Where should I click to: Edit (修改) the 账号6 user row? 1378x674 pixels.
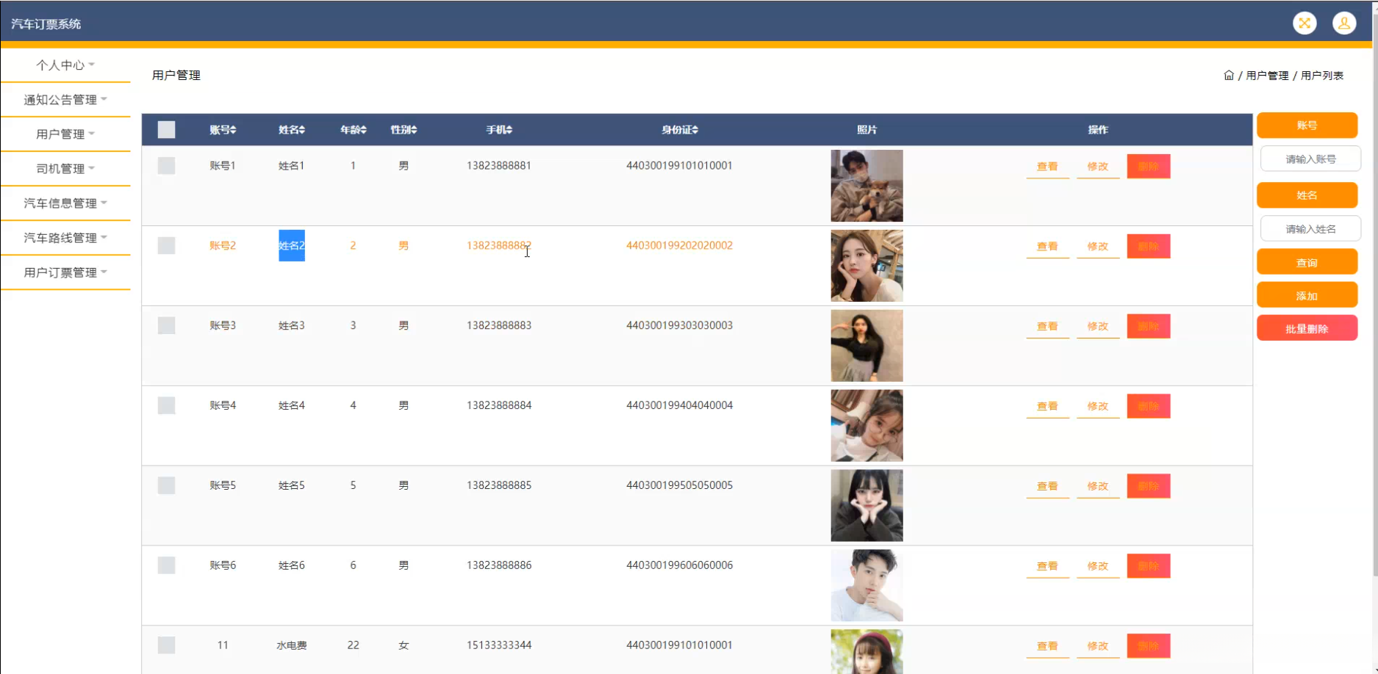(1098, 567)
